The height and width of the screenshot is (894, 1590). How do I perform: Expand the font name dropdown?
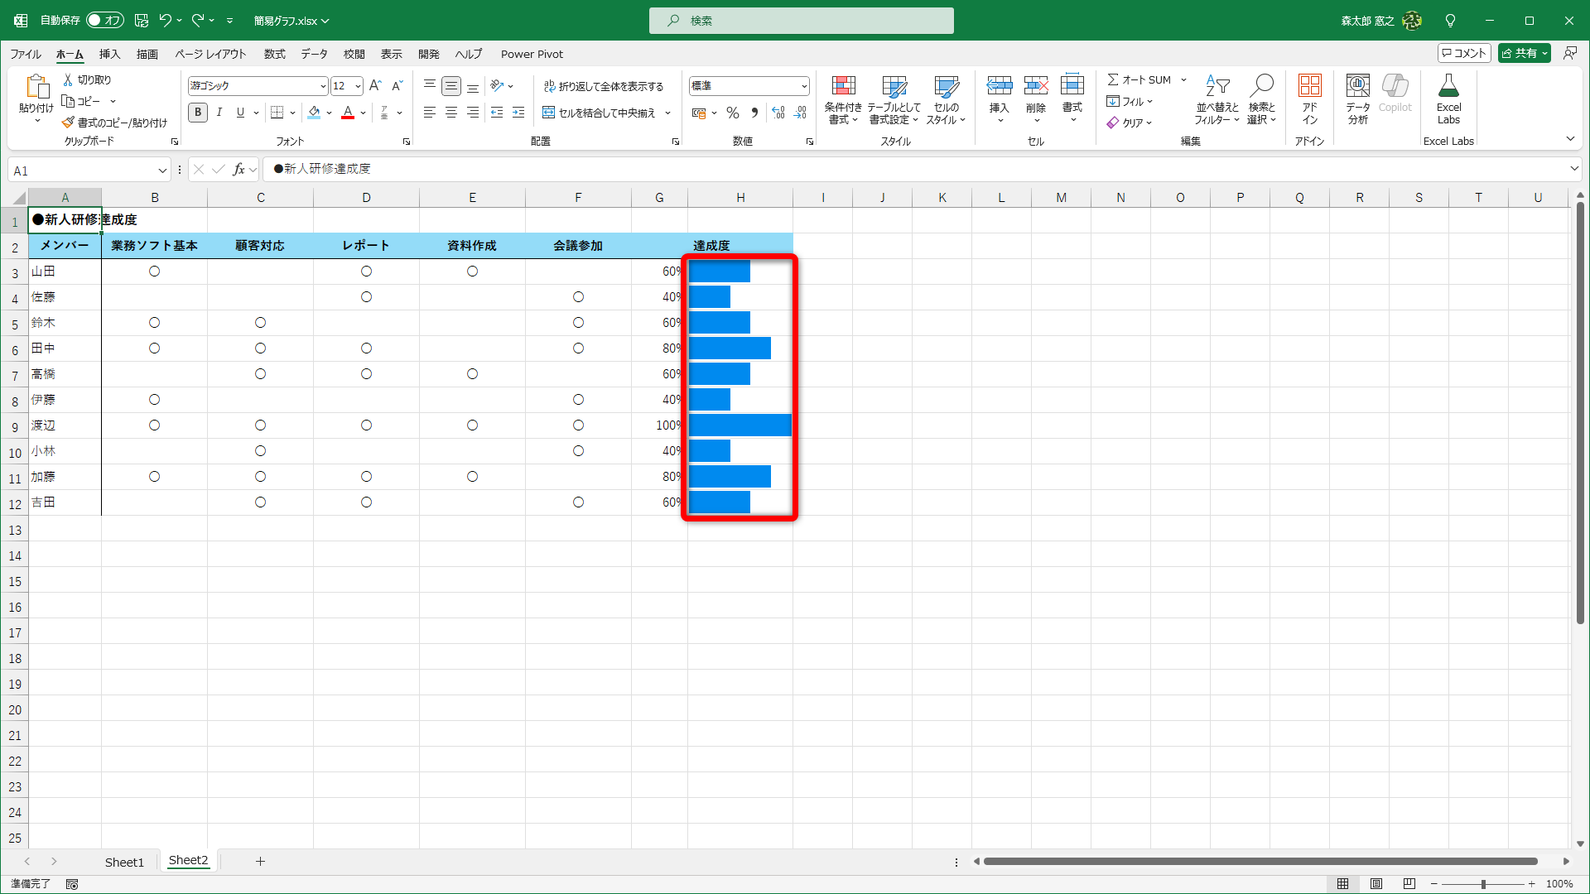click(x=323, y=86)
